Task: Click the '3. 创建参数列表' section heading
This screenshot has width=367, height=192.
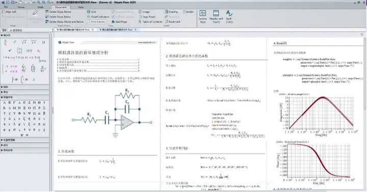Action: tap(177, 148)
